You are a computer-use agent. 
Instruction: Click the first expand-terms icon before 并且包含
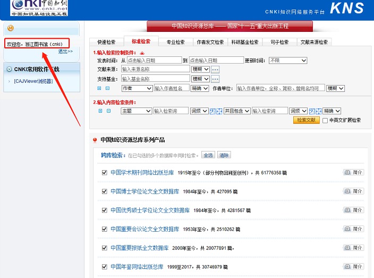pos(219,111)
